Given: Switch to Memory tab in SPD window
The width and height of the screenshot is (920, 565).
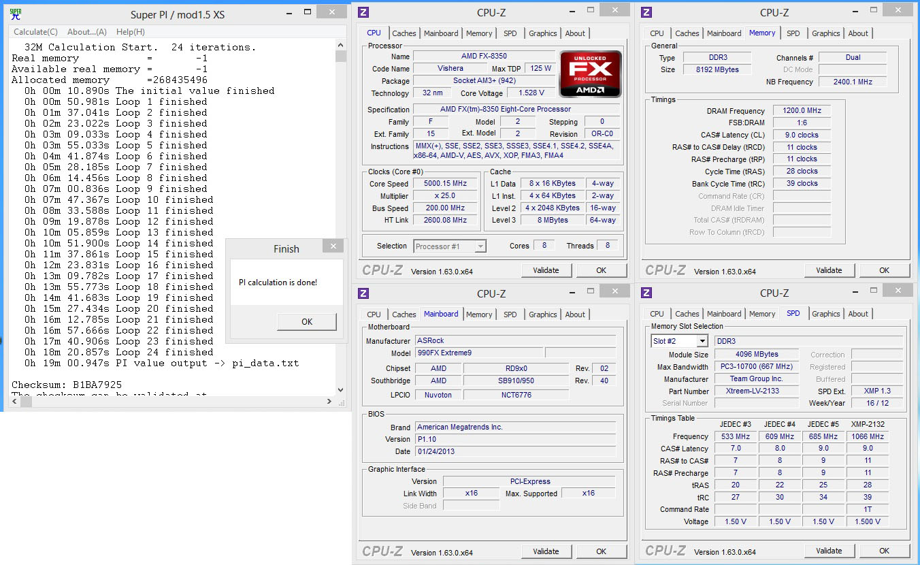Looking at the screenshot, I should click(x=762, y=314).
